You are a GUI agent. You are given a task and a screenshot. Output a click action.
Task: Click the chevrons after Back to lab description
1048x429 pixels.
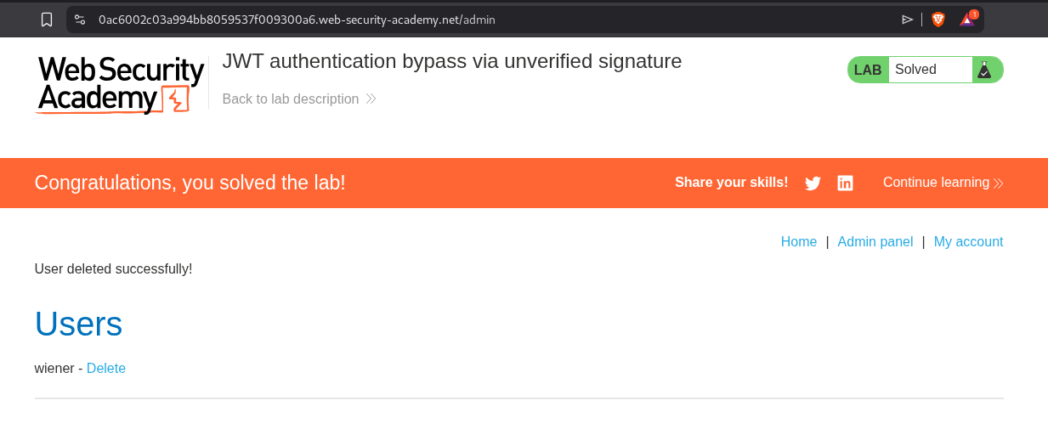[x=371, y=99]
